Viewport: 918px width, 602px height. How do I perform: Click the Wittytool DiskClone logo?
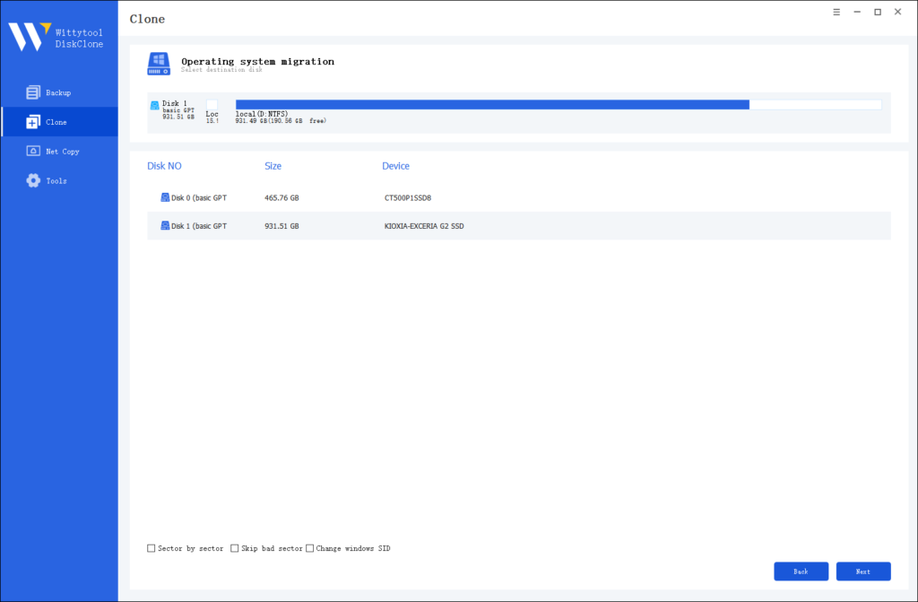point(30,38)
